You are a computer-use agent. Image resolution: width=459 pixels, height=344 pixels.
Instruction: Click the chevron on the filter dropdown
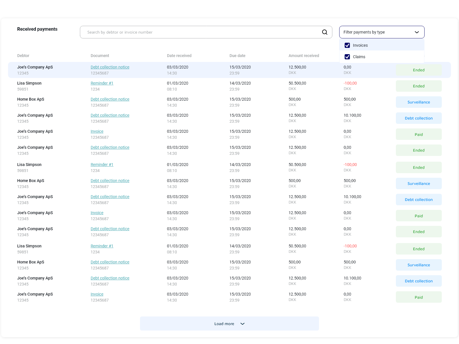coord(417,32)
